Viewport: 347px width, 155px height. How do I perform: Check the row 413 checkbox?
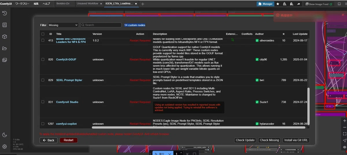[43, 40]
